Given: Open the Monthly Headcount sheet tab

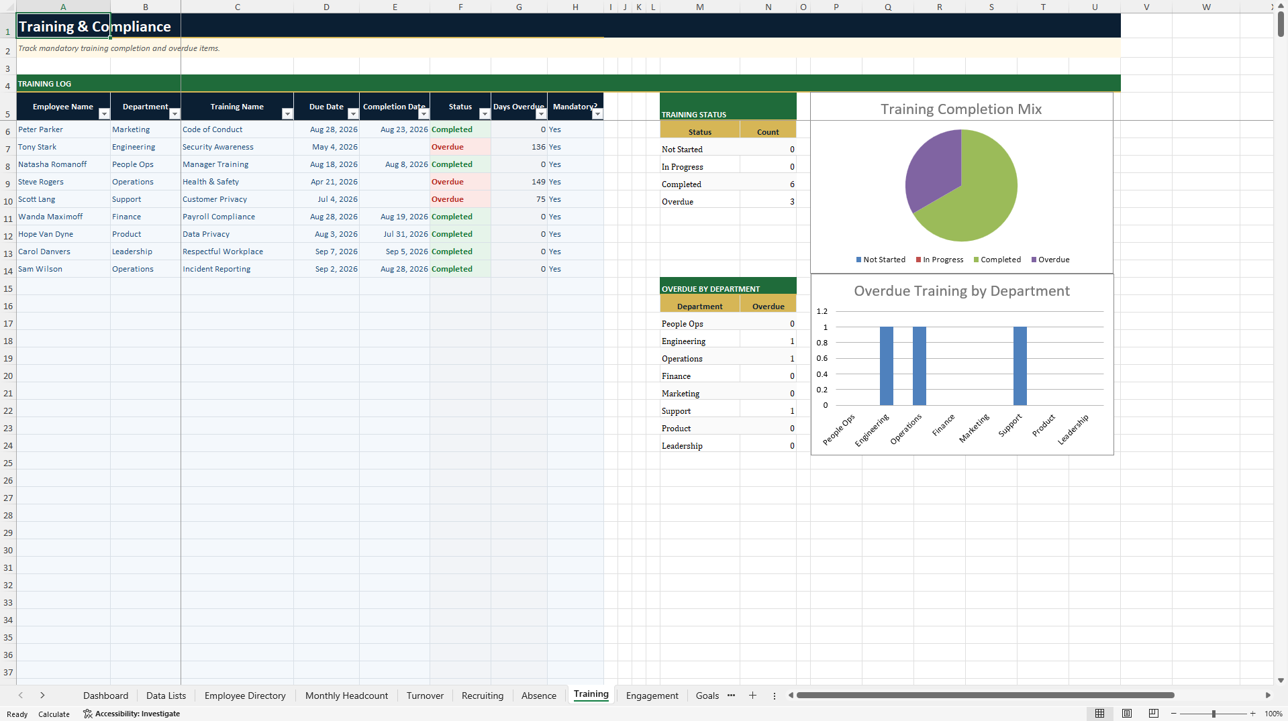Looking at the screenshot, I should (x=346, y=696).
